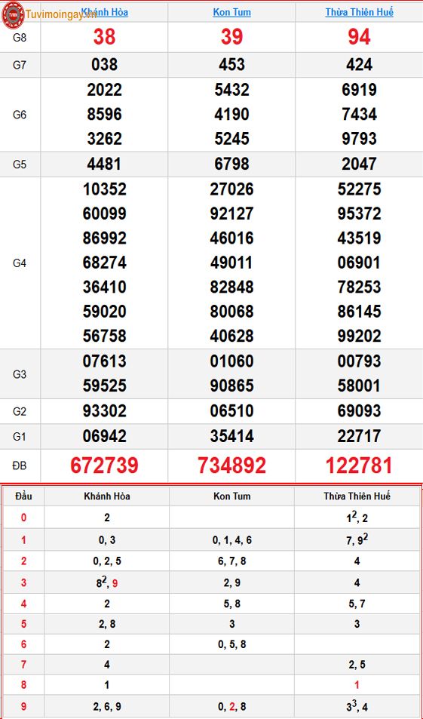Select G3 number 01060
The height and width of the screenshot is (719, 423).
pos(232,361)
